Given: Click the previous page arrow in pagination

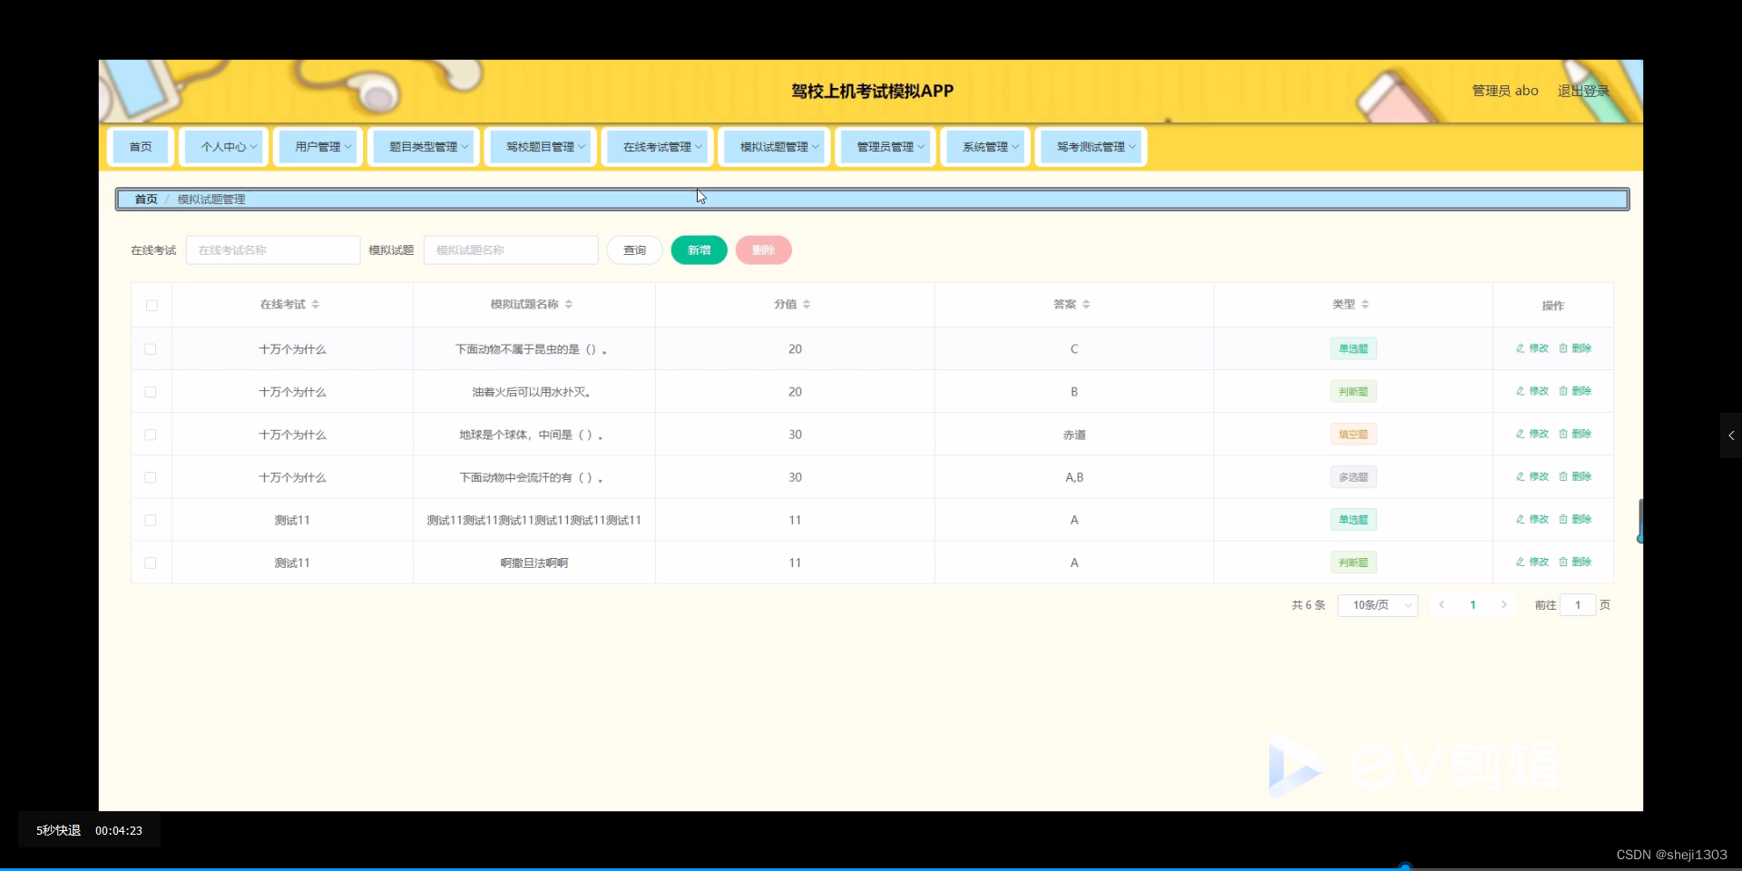Looking at the screenshot, I should pos(1442,604).
